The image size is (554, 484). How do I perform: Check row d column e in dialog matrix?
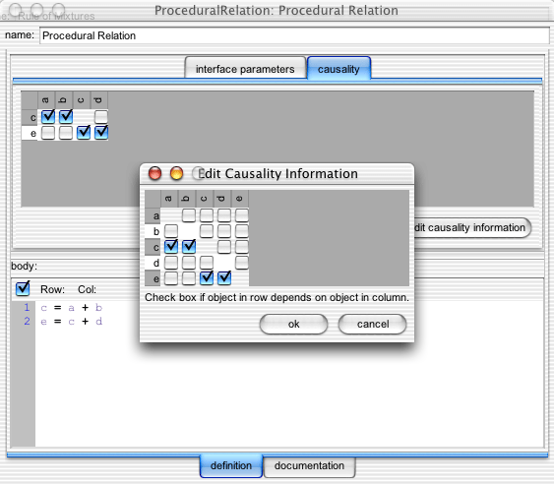pos(242,263)
